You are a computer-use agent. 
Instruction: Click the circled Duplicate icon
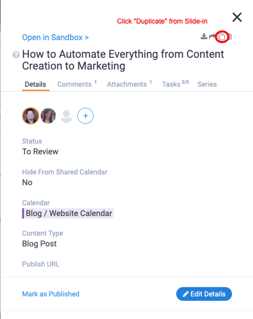point(222,37)
